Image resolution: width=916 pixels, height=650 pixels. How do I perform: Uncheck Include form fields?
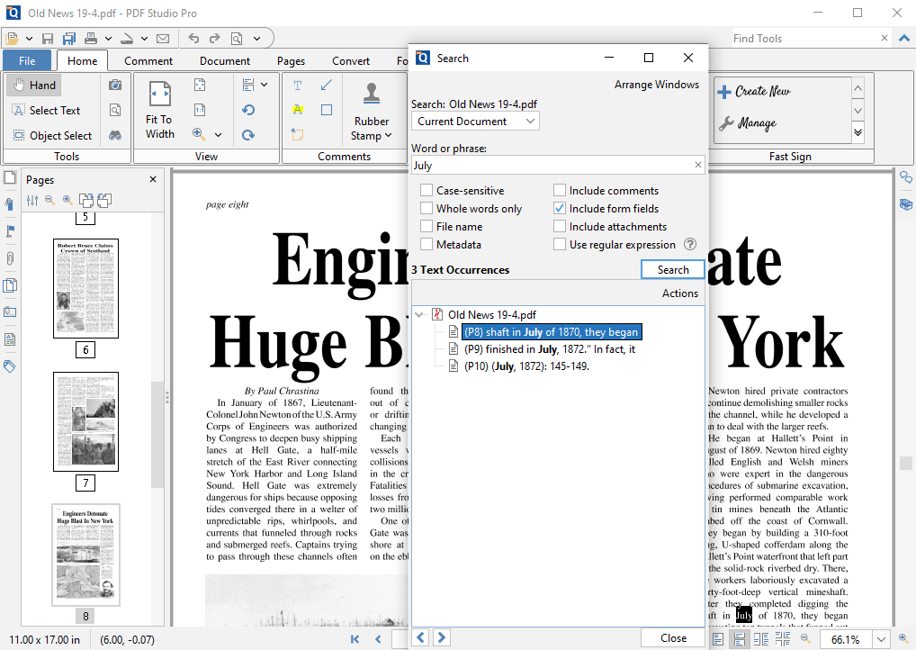coord(560,209)
